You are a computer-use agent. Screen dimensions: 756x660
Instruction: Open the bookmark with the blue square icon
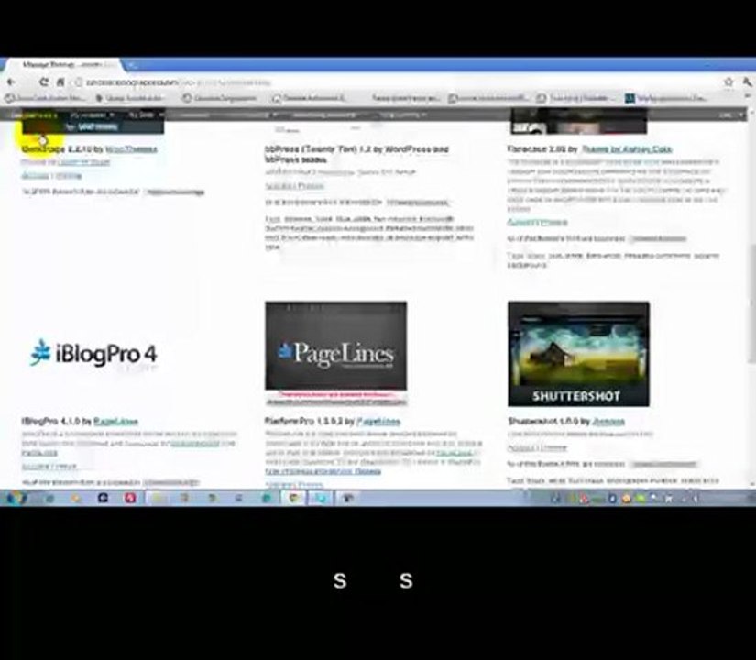(x=668, y=98)
